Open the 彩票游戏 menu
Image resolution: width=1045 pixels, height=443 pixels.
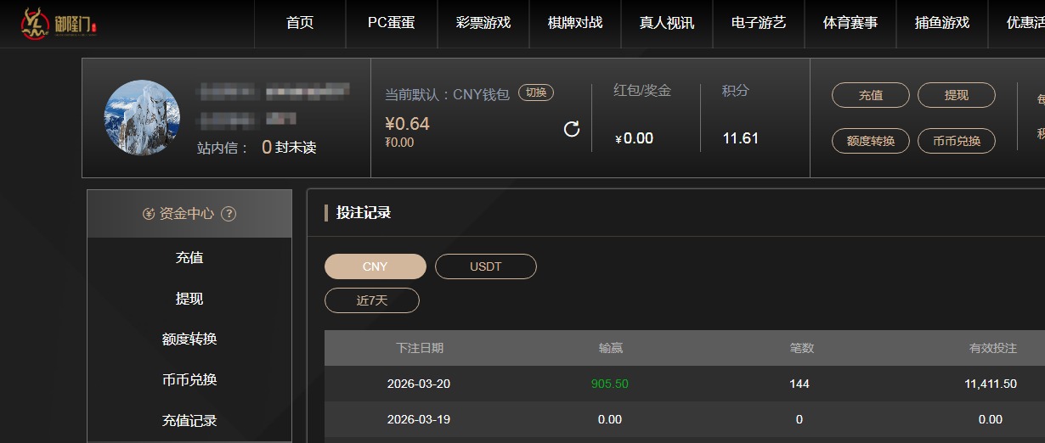483,23
